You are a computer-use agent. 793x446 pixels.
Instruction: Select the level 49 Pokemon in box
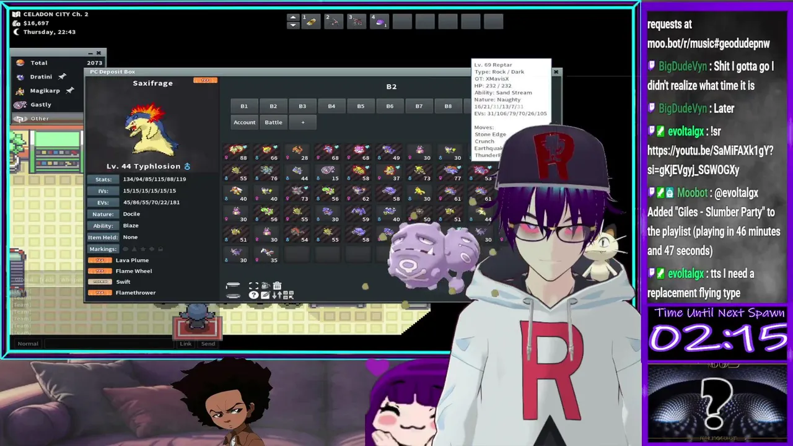tap(389, 152)
